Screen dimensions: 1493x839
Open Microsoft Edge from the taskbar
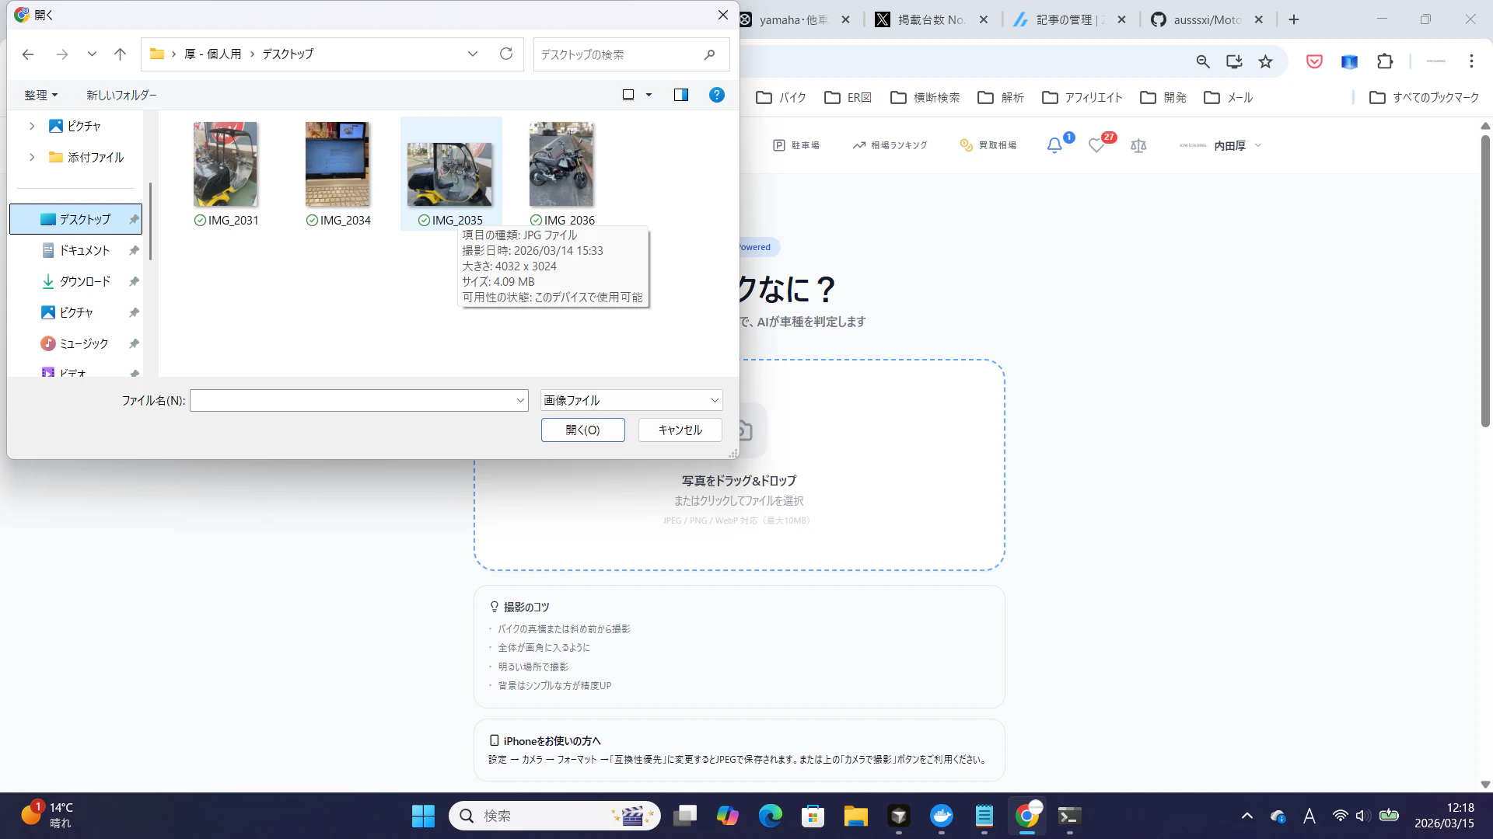point(770,816)
